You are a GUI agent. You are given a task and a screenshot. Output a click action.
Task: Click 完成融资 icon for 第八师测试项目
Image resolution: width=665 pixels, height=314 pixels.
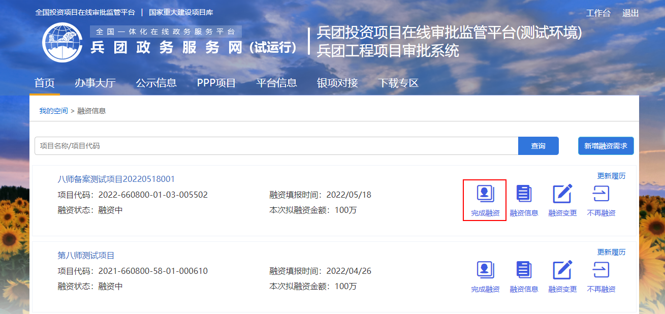[485, 270]
